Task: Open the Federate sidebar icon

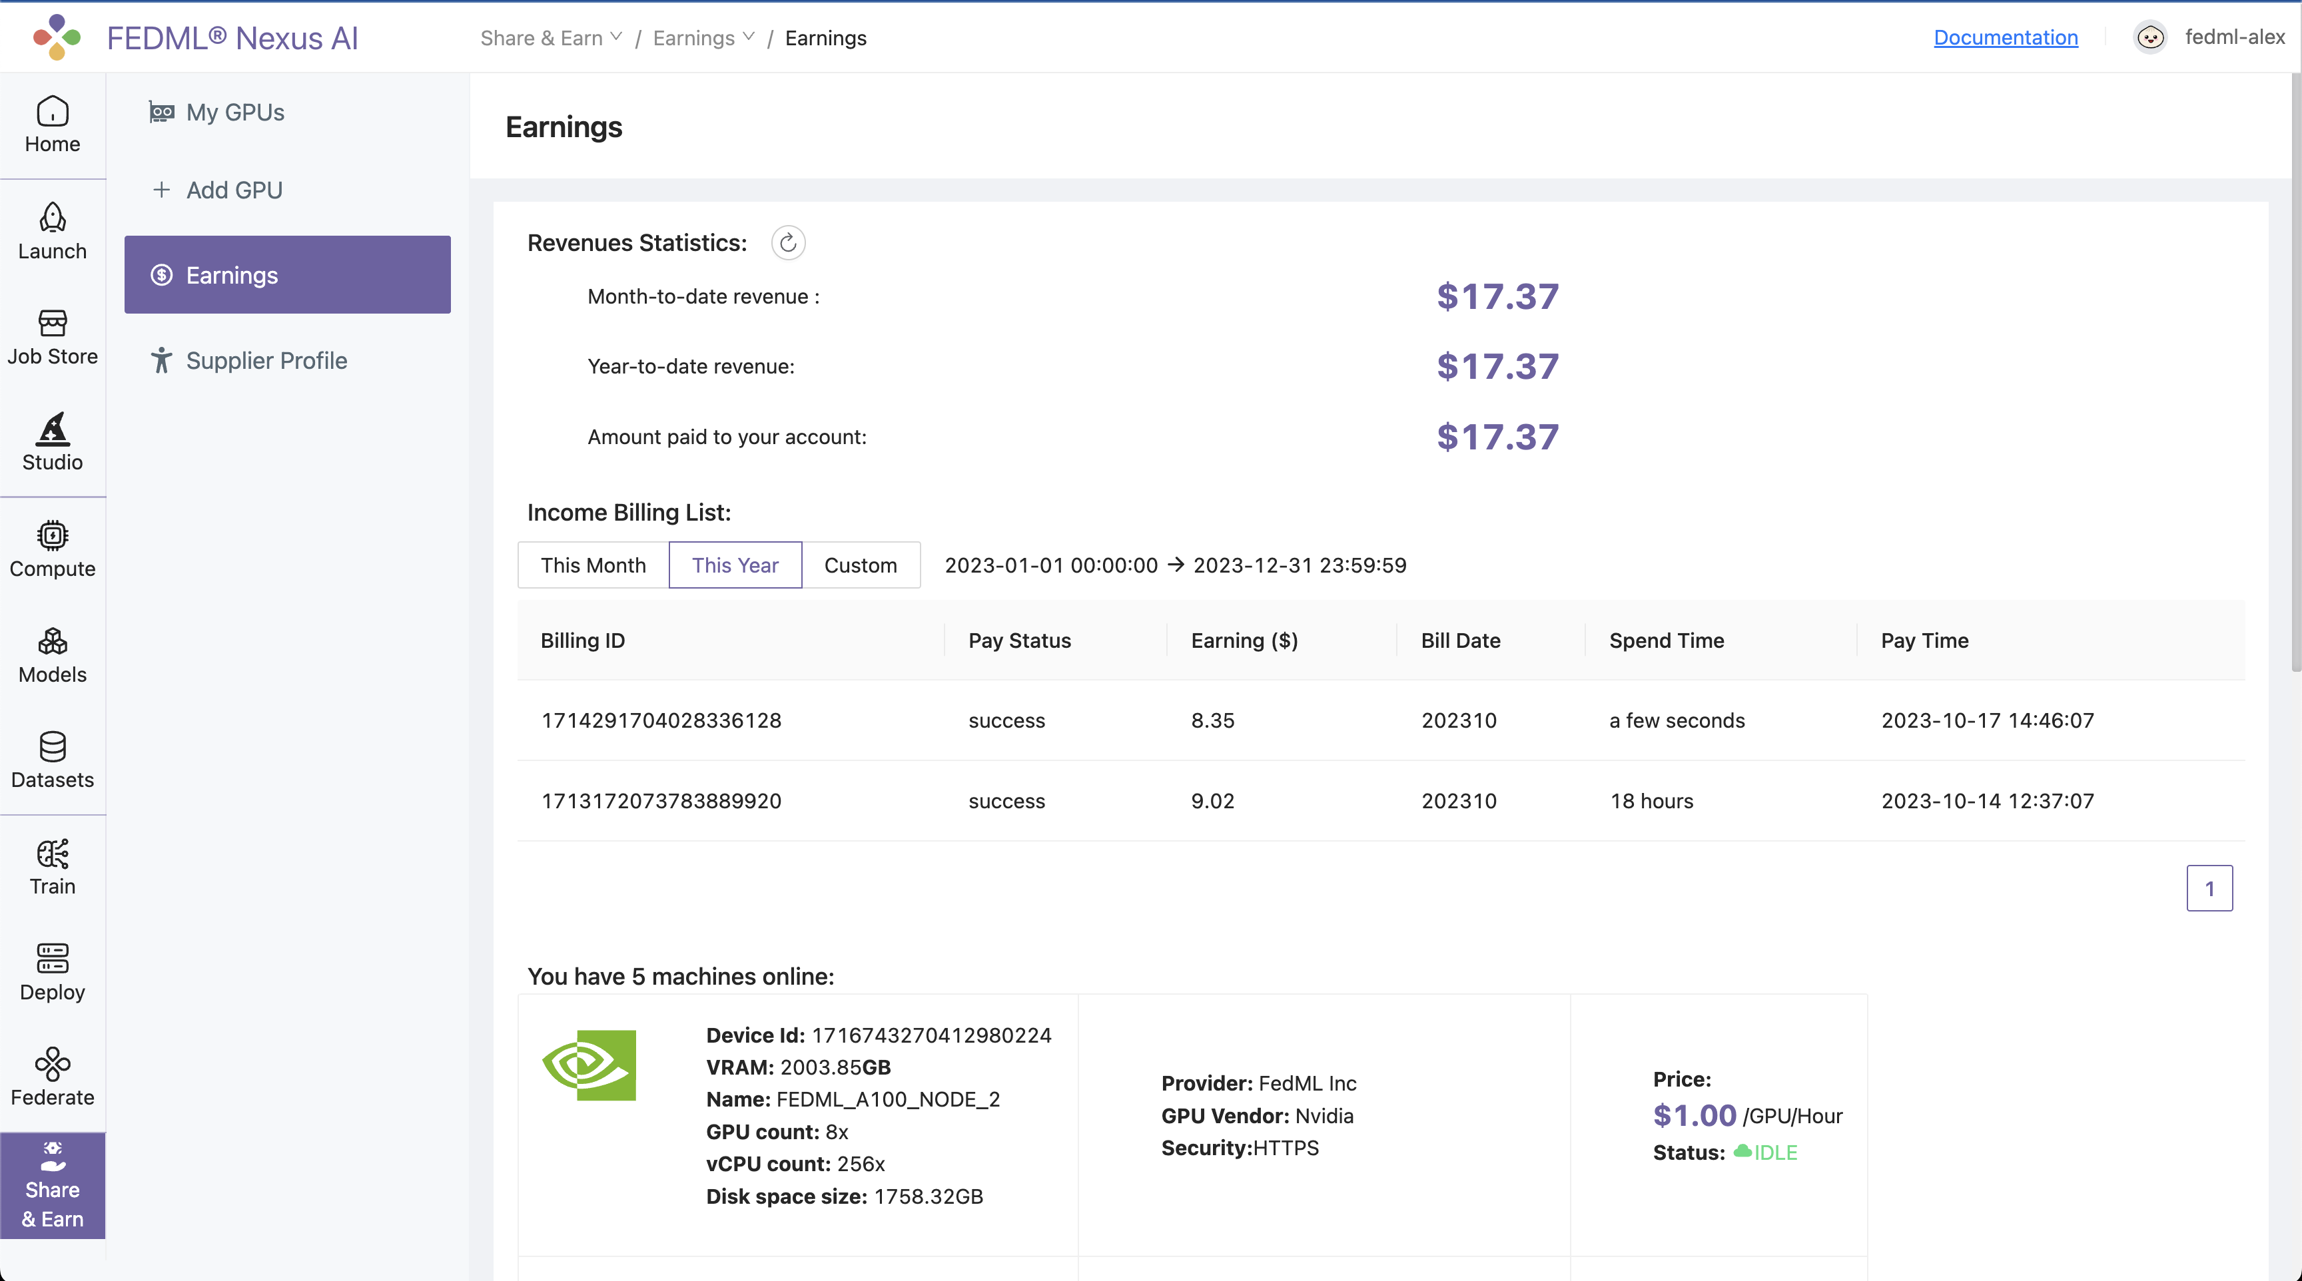Action: pos(52,1064)
